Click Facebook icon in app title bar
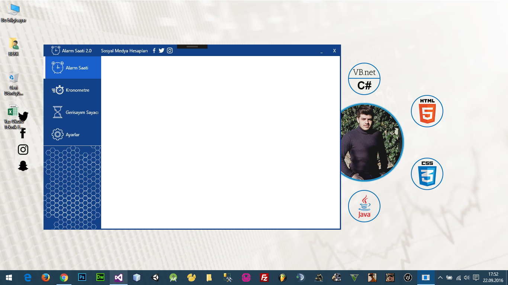Viewport: 508px width, 285px height. pos(154,50)
